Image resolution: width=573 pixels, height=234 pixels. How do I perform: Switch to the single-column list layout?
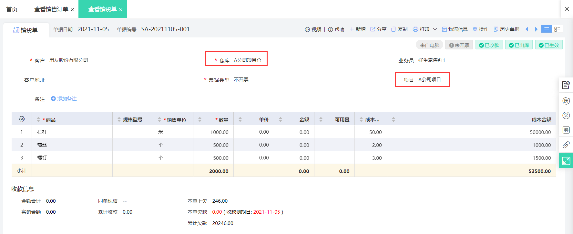tap(547, 29)
